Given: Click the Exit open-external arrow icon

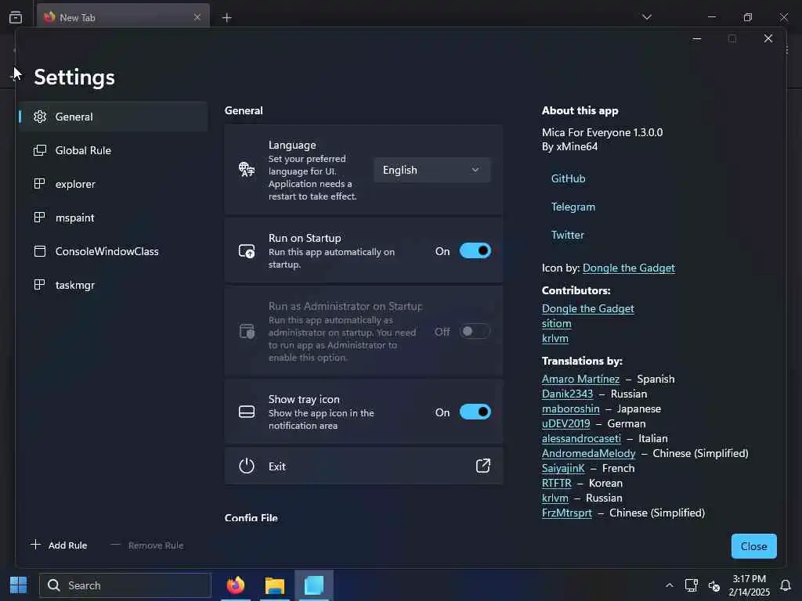Looking at the screenshot, I should click(482, 466).
